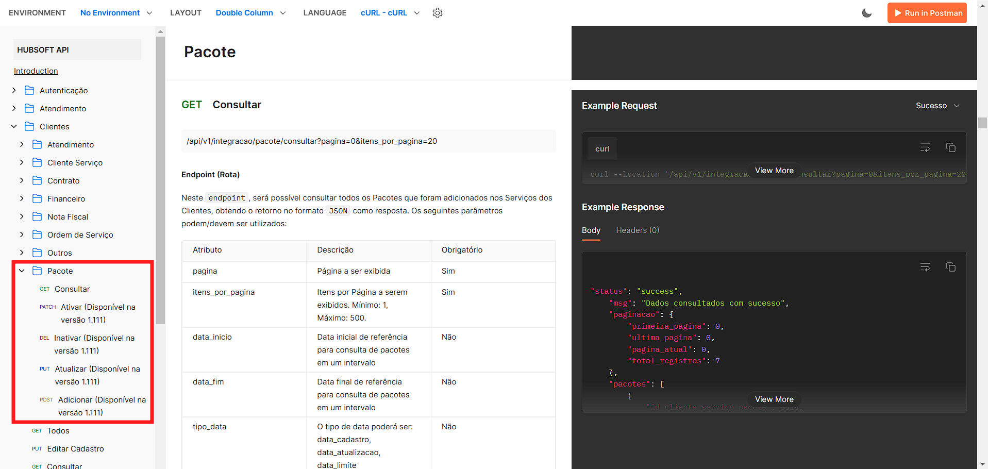Open the cURL - cURL language dropdown
Image resolution: width=988 pixels, height=469 pixels.
tap(390, 13)
